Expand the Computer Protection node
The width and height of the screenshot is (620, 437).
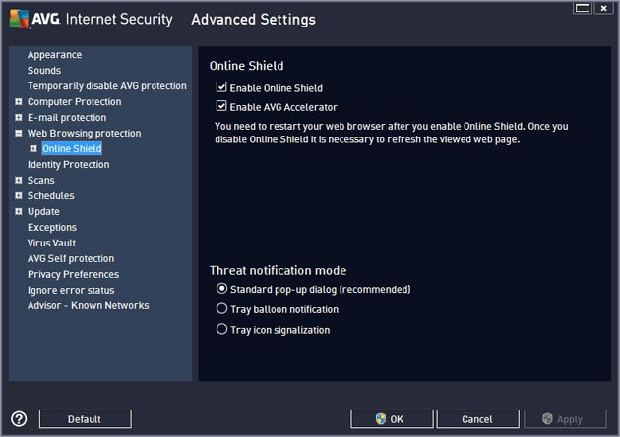tap(18, 102)
